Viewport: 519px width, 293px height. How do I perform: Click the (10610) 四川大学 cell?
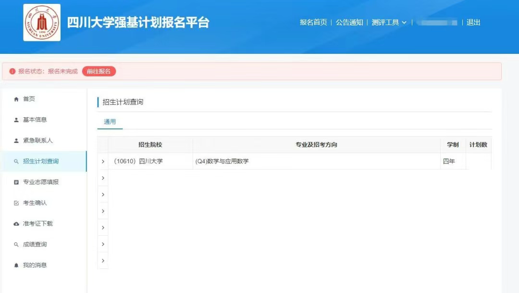150,161
